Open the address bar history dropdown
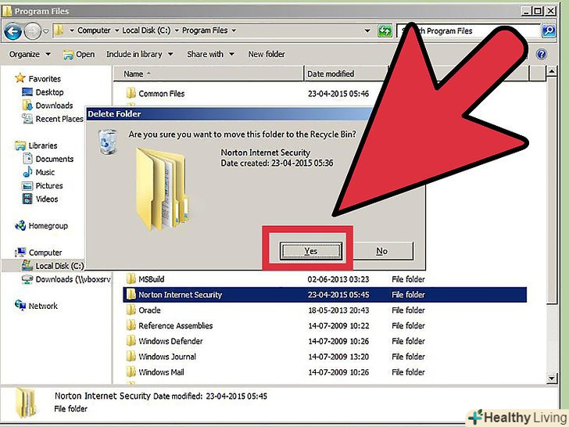Screen dimensions: 569x427 pos(367,30)
